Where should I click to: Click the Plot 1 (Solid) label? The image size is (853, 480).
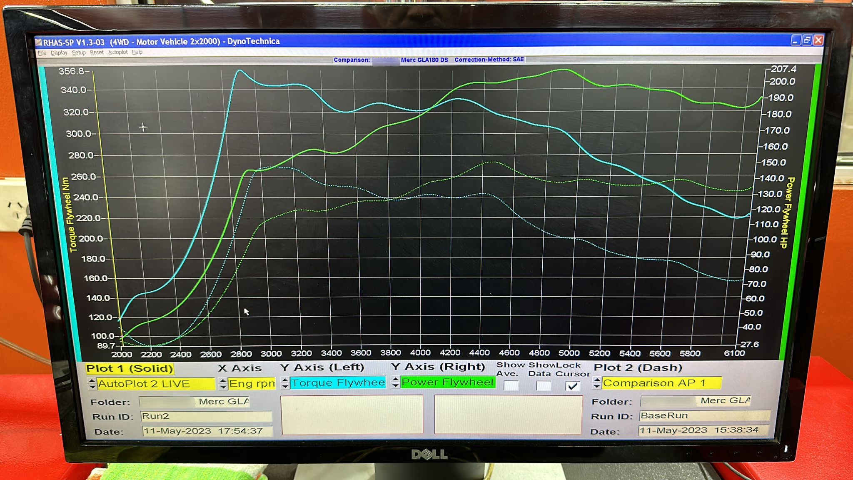(x=129, y=369)
